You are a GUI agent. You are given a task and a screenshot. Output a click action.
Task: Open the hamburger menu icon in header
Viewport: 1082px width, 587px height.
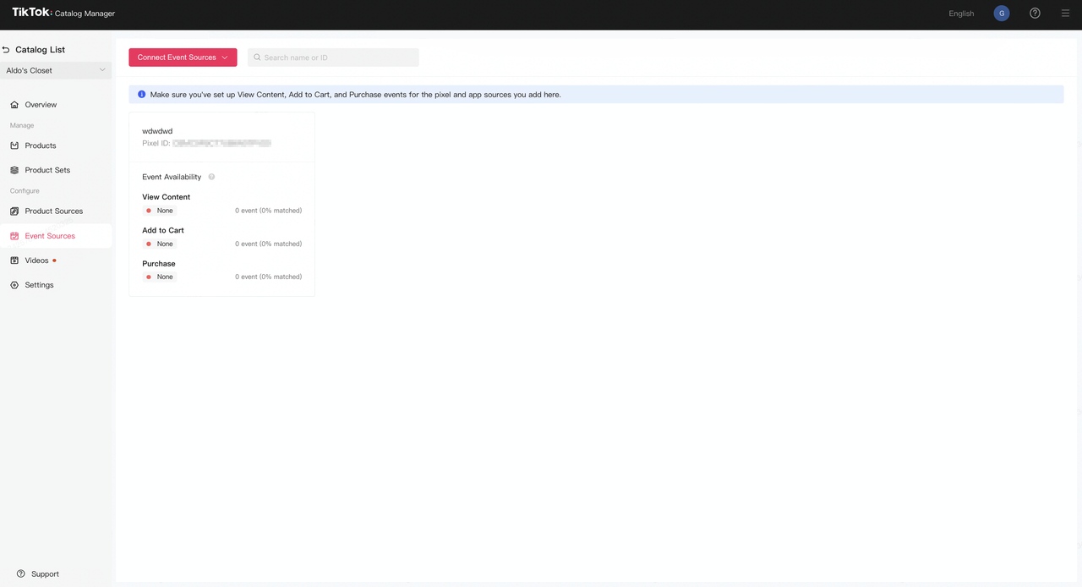(1065, 14)
